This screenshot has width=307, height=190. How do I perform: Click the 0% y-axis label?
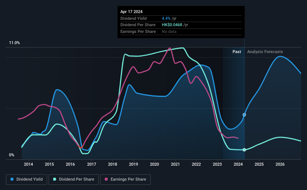pos(12,155)
